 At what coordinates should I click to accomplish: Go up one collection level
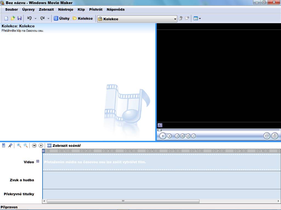pyautogui.click(x=181, y=18)
